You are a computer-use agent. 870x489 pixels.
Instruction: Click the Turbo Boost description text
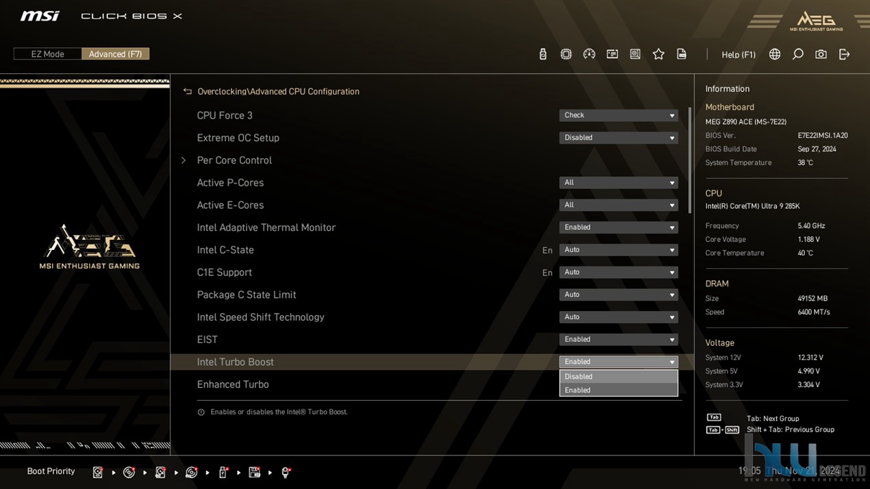pyautogui.click(x=279, y=412)
